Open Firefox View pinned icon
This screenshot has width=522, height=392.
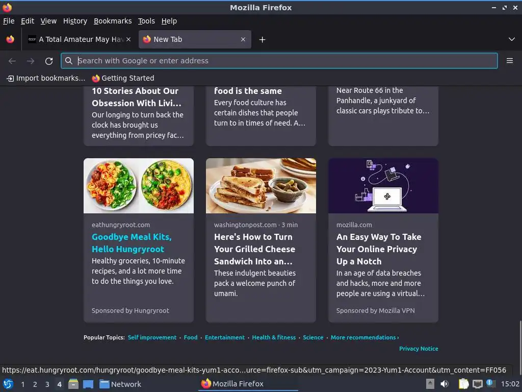point(10,39)
